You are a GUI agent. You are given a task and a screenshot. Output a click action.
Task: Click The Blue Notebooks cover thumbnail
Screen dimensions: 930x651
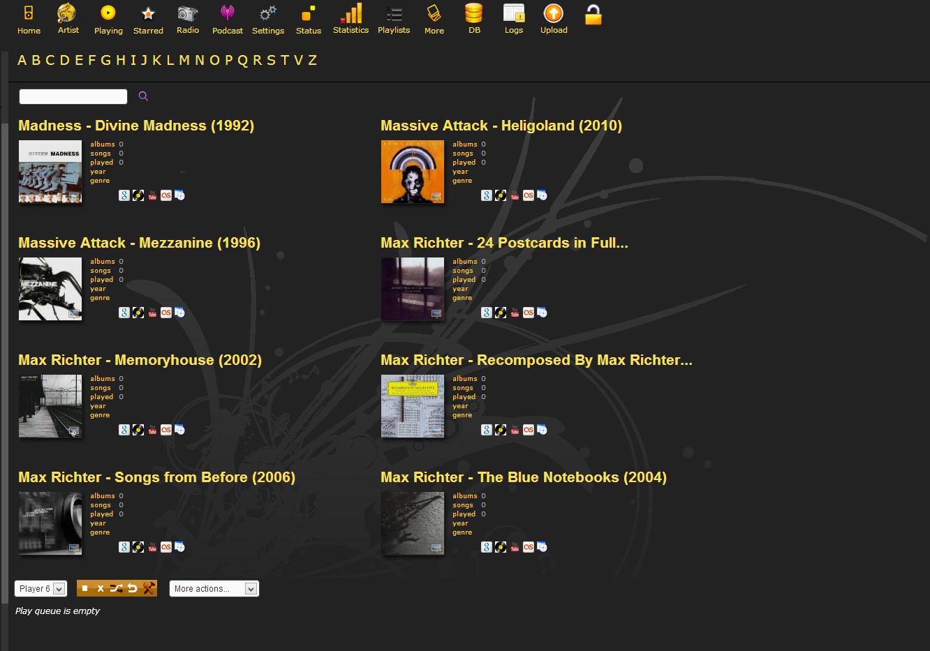pyautogui.click(x=413, y=523)
